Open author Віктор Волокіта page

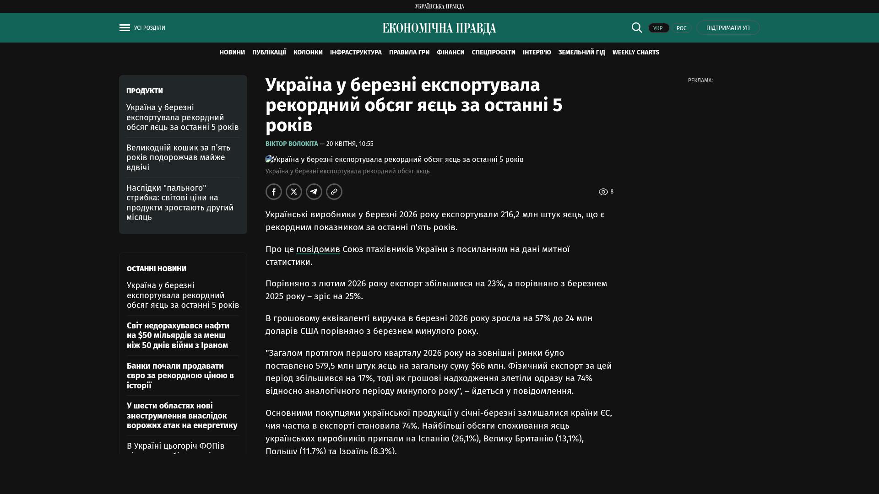292,144
